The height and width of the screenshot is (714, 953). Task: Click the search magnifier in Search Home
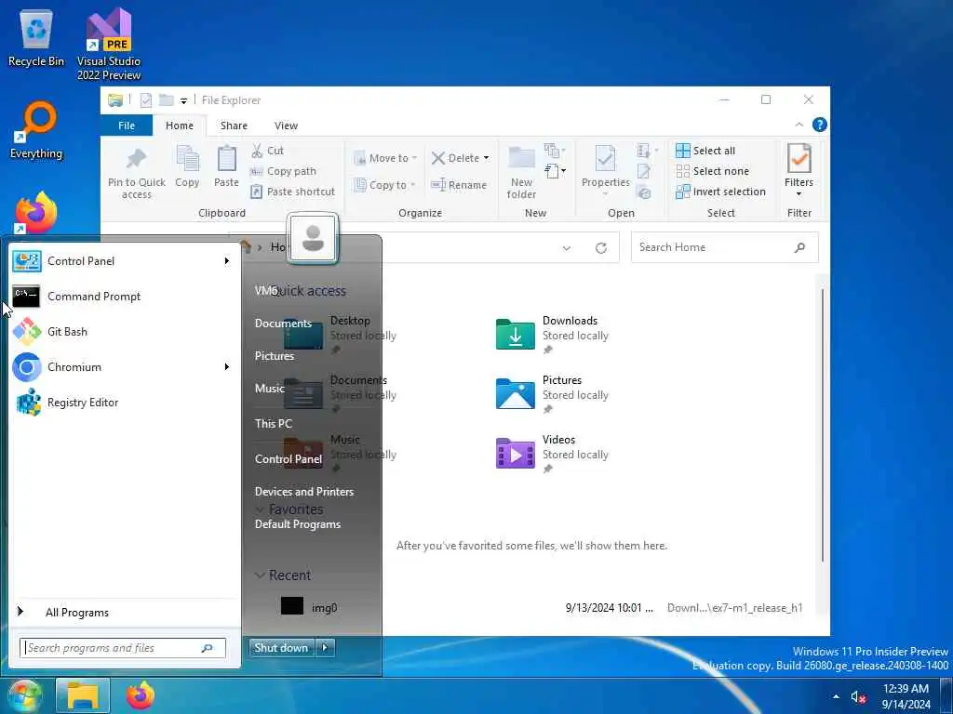click(799, 247)
